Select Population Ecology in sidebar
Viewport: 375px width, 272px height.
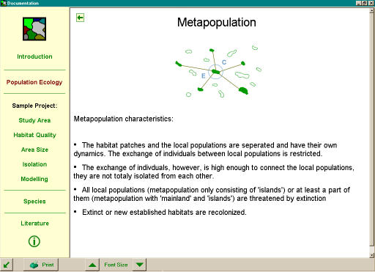34,82
